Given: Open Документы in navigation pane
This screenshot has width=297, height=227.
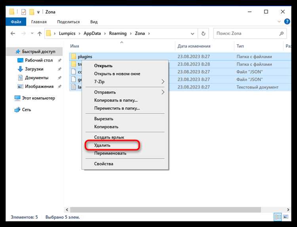Looking at the screenshot, I should click(x=36, y=78).
